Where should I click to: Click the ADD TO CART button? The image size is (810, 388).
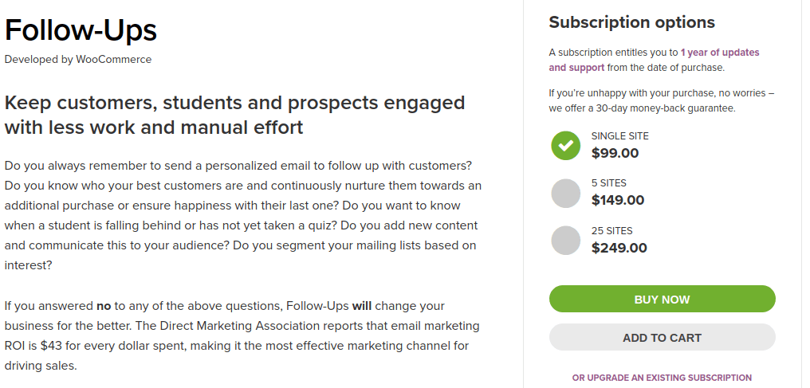coord(663,338)
